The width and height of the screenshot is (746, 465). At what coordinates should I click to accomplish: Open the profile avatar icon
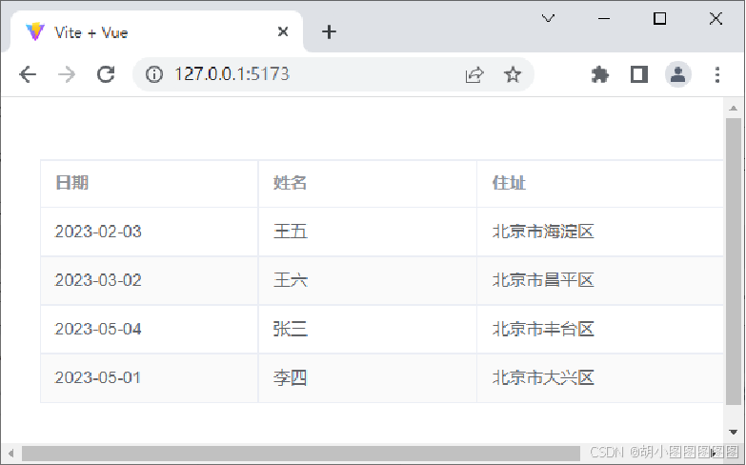(x=678, y=74)
